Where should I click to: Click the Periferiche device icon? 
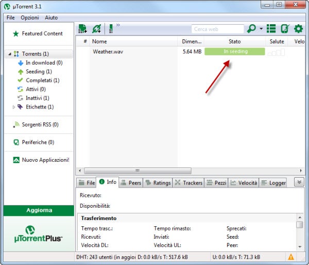coord(16,142)
